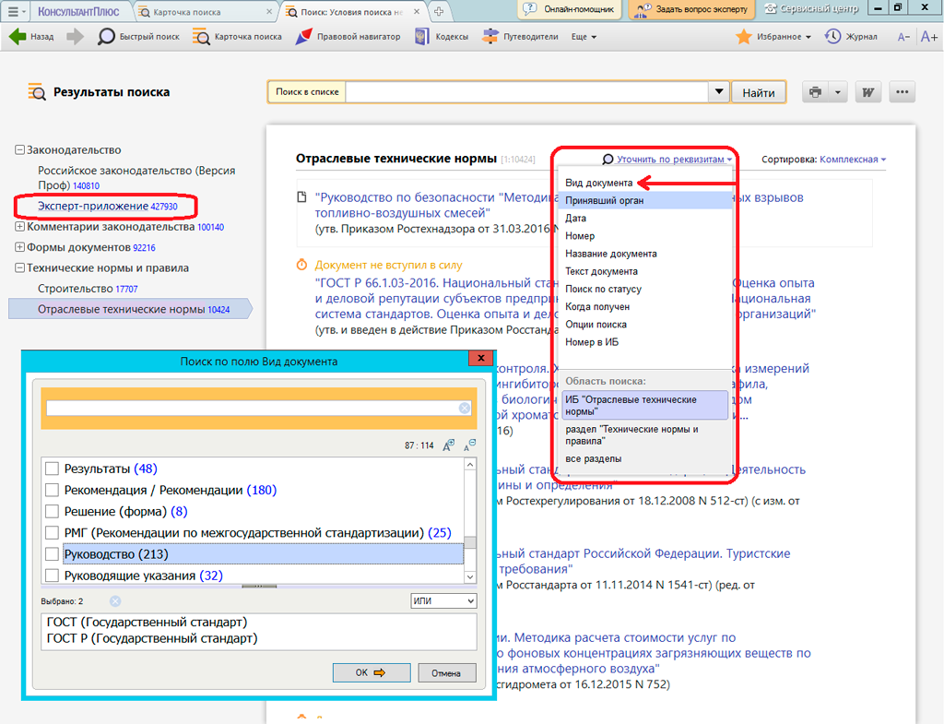Check the Результаты (48) checkbox
944x724 pixels.
point(53,469)
